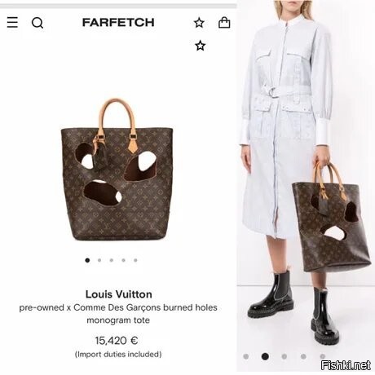Select third carousel dot under tote

[112, 260]
